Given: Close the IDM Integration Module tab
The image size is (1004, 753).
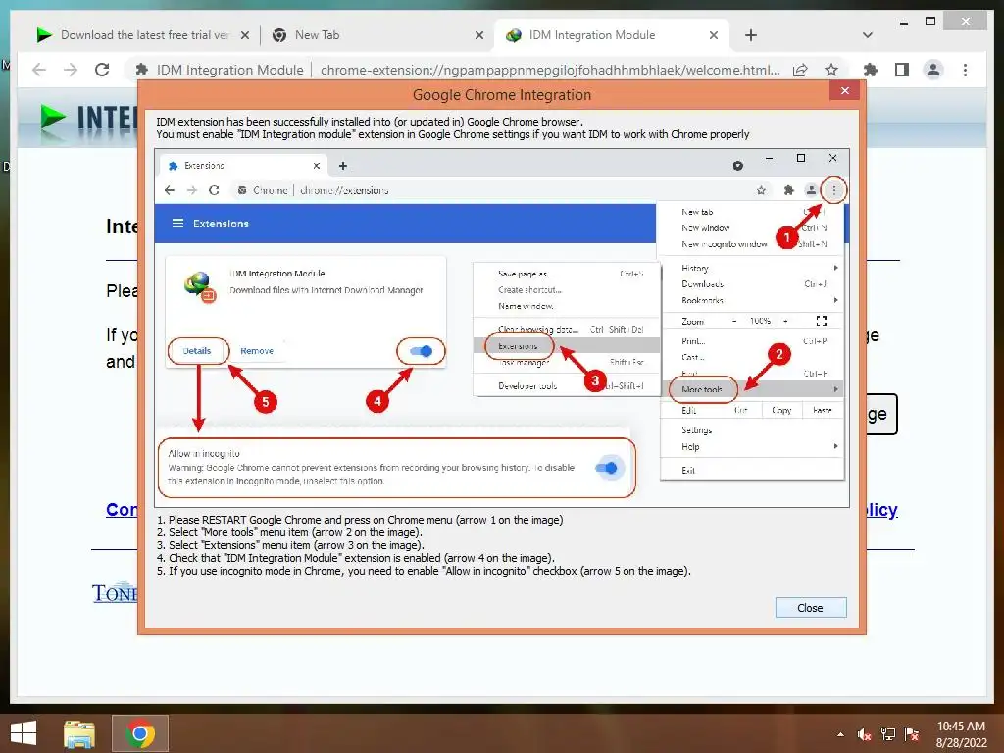Looking at the screenshot, I should point(714,36).
